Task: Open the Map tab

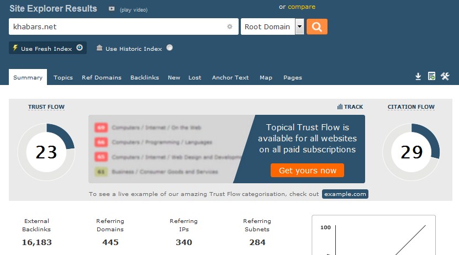Action: (x=266, y=77)
